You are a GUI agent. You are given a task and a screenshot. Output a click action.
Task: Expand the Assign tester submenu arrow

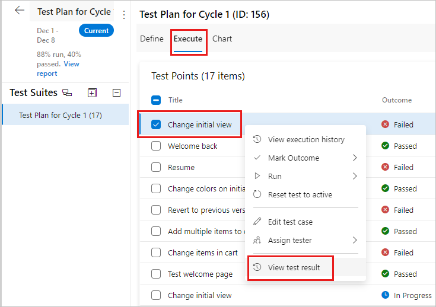tap(355, 240)
